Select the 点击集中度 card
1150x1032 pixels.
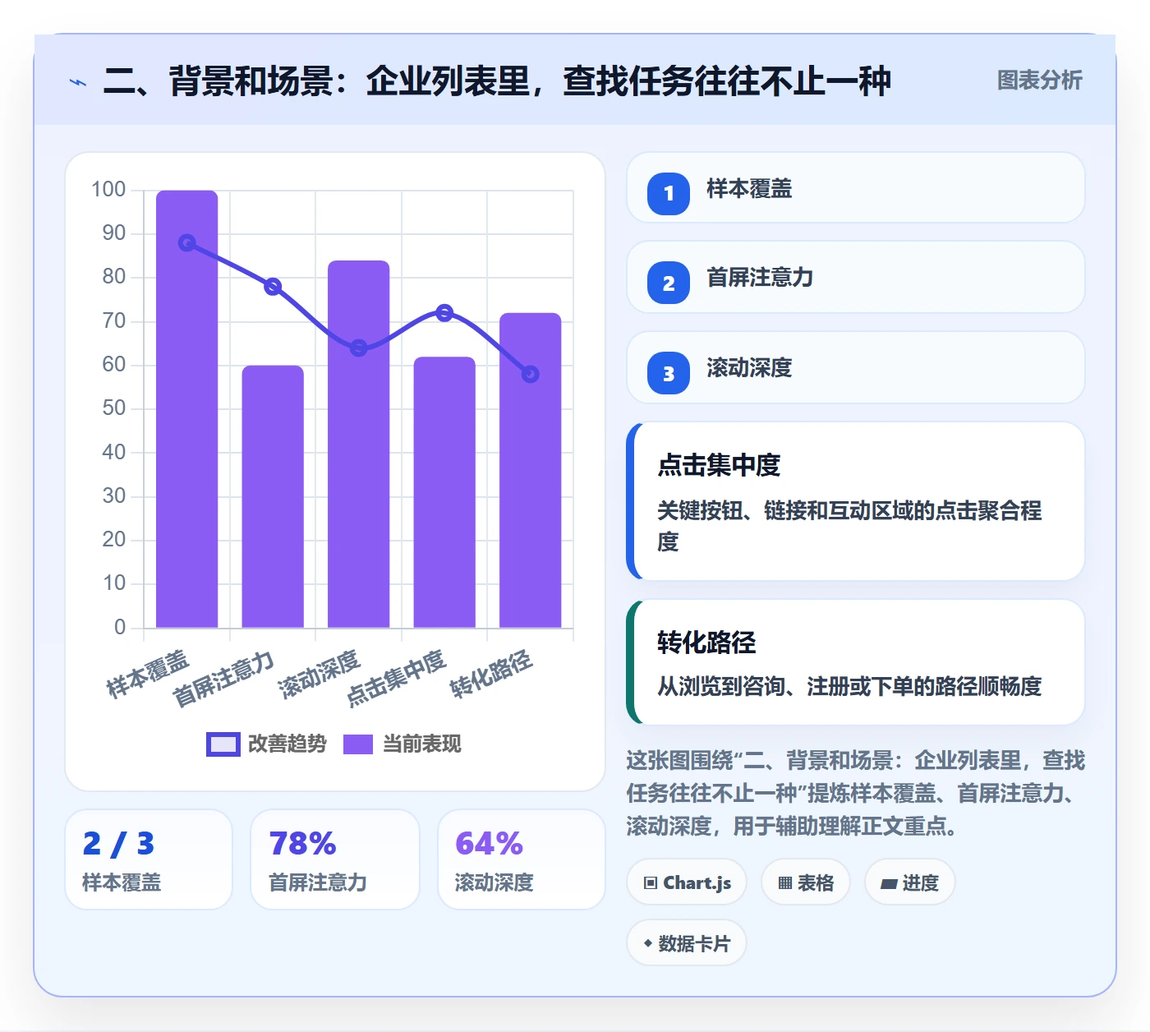click(855, 501)
